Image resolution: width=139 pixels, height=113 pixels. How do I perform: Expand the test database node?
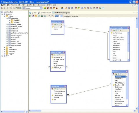click(2, 56)
